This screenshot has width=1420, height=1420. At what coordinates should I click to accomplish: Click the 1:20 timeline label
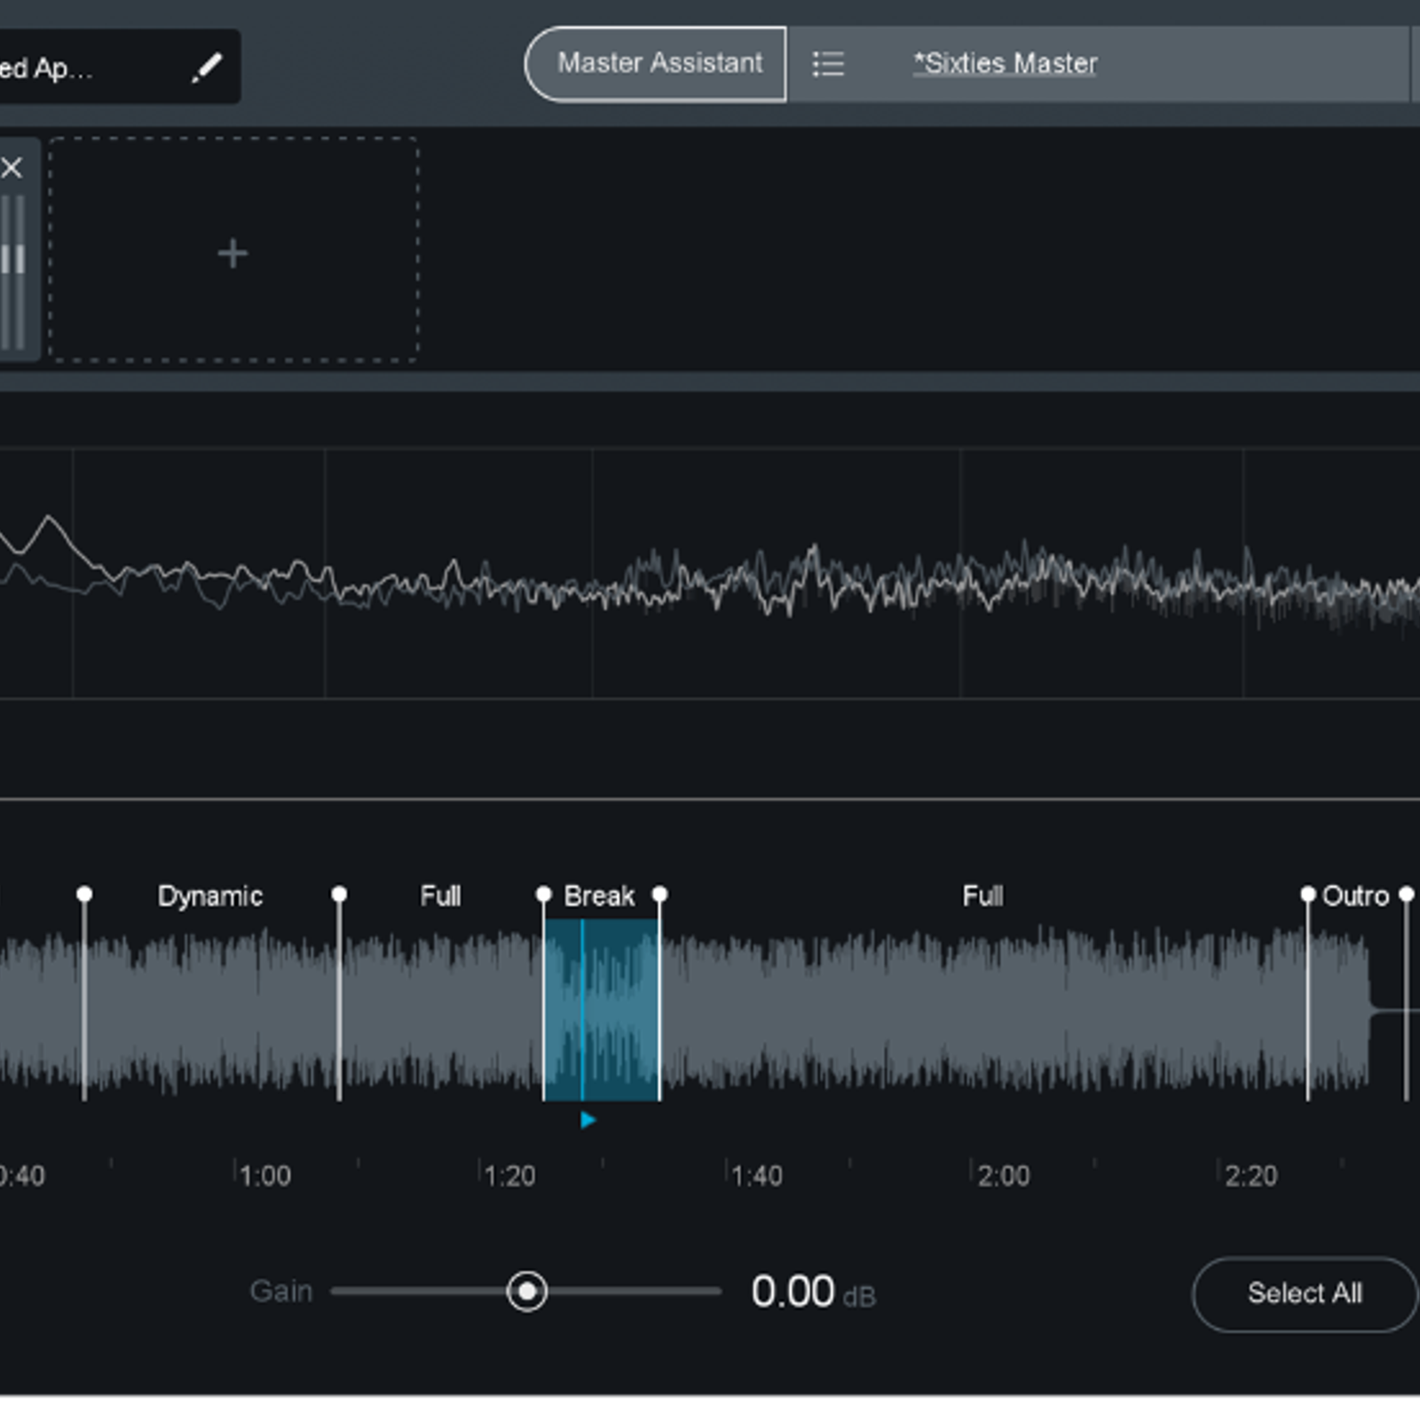tap(509, 1177)
